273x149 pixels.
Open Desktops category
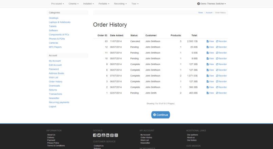54,18
